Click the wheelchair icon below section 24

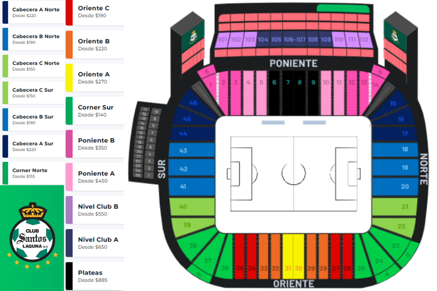click(387, 273)
